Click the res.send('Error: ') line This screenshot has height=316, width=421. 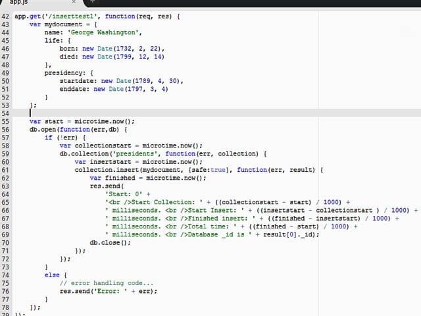[109, 291]
